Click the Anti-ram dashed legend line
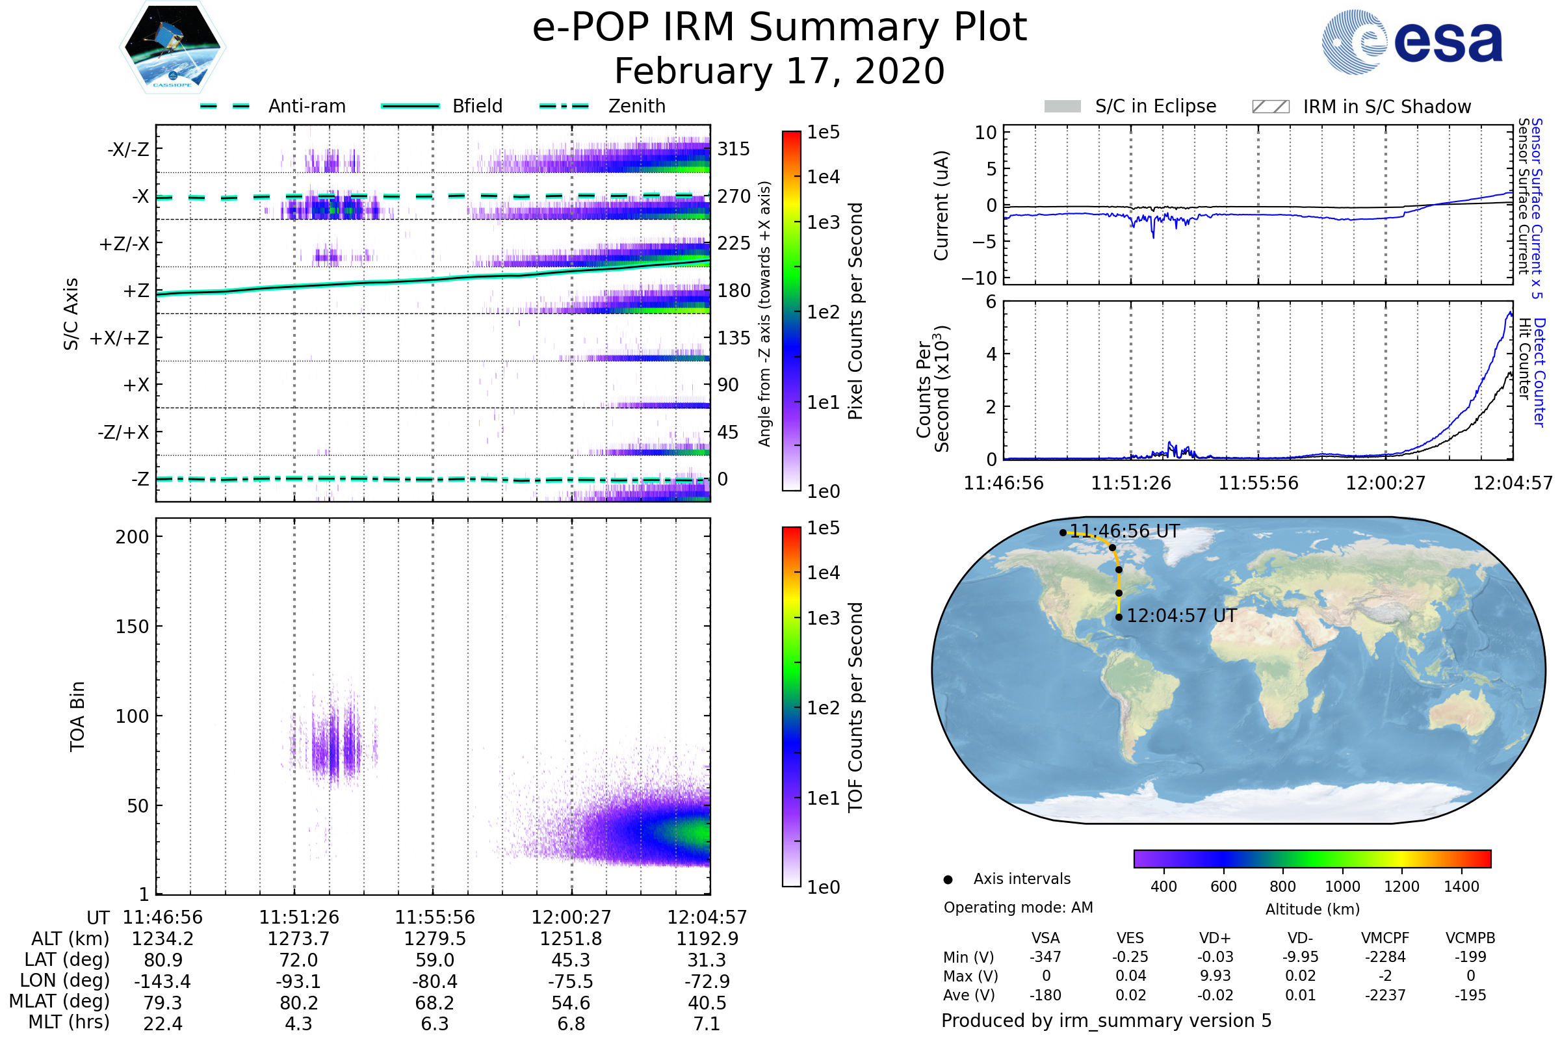 225,106
